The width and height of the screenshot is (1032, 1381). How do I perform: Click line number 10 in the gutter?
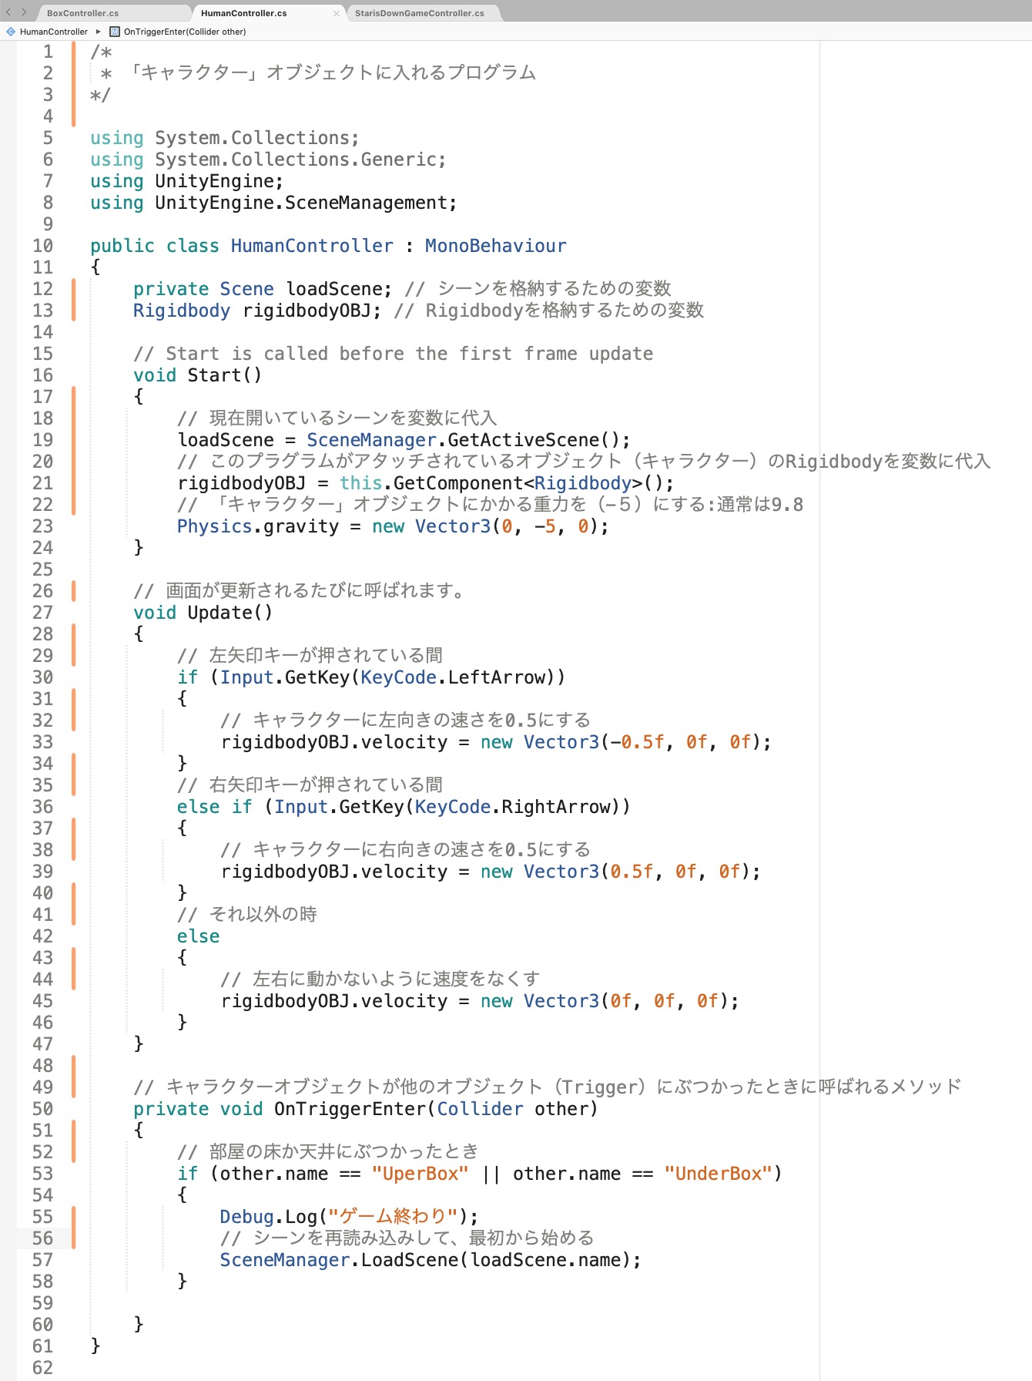(x=42, y=246)
